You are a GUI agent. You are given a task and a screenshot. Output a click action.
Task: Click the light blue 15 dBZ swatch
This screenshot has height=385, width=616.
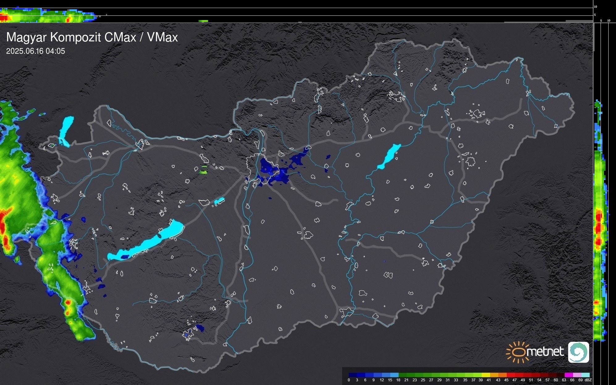(x=394, y=375)
